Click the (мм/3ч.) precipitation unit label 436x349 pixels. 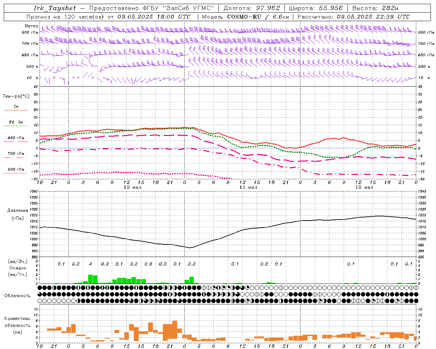[18, 261]
